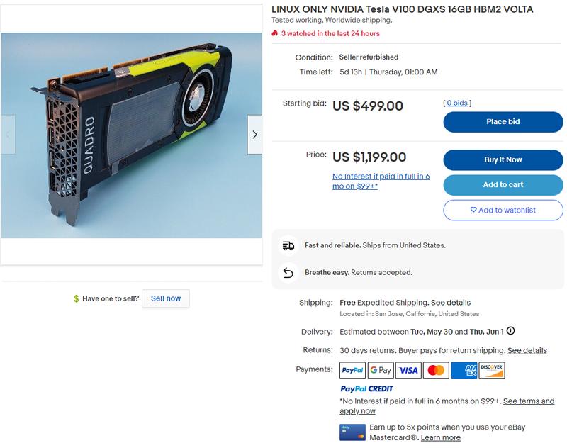Click the Quadro graphics card product photo
This screenshot has height=448, width=567.
131,135
